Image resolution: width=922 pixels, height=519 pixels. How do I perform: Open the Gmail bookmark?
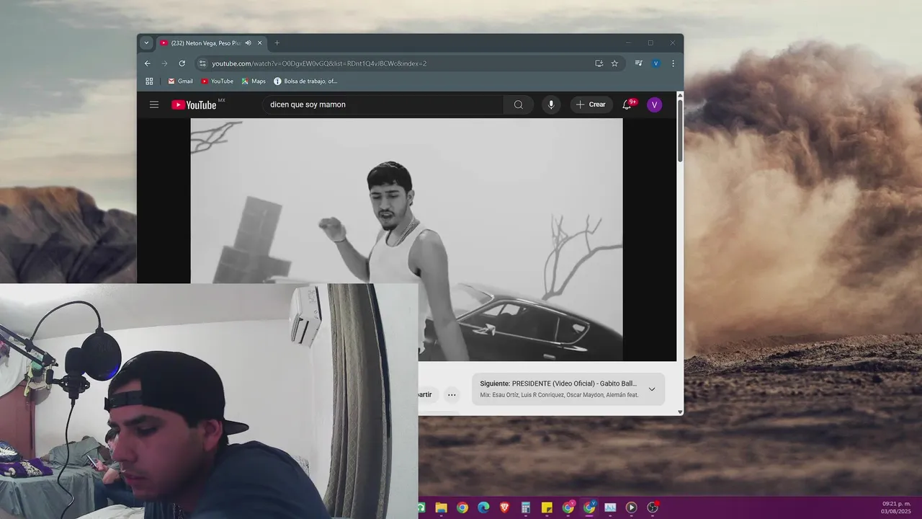point(180,81)
